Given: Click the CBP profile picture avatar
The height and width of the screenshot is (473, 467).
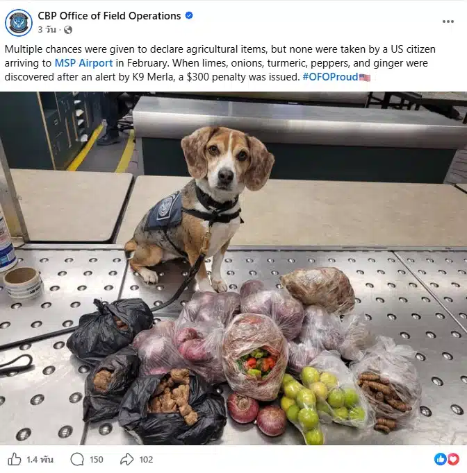Looking at the screenshot, I should (19, 23).
